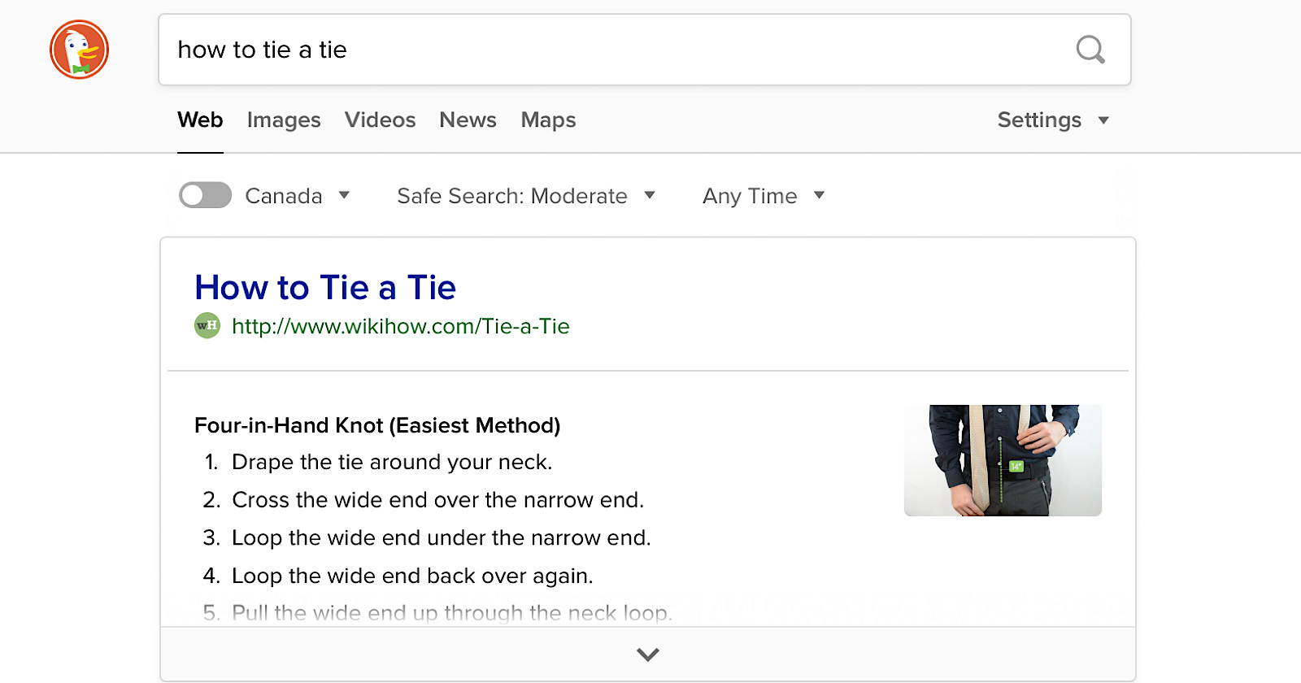Click the wikihow.com/Tie-a-Tie URL link
Image resolution: width=1301 pixels, height=683 pixels.
click(x=398, y=326)
